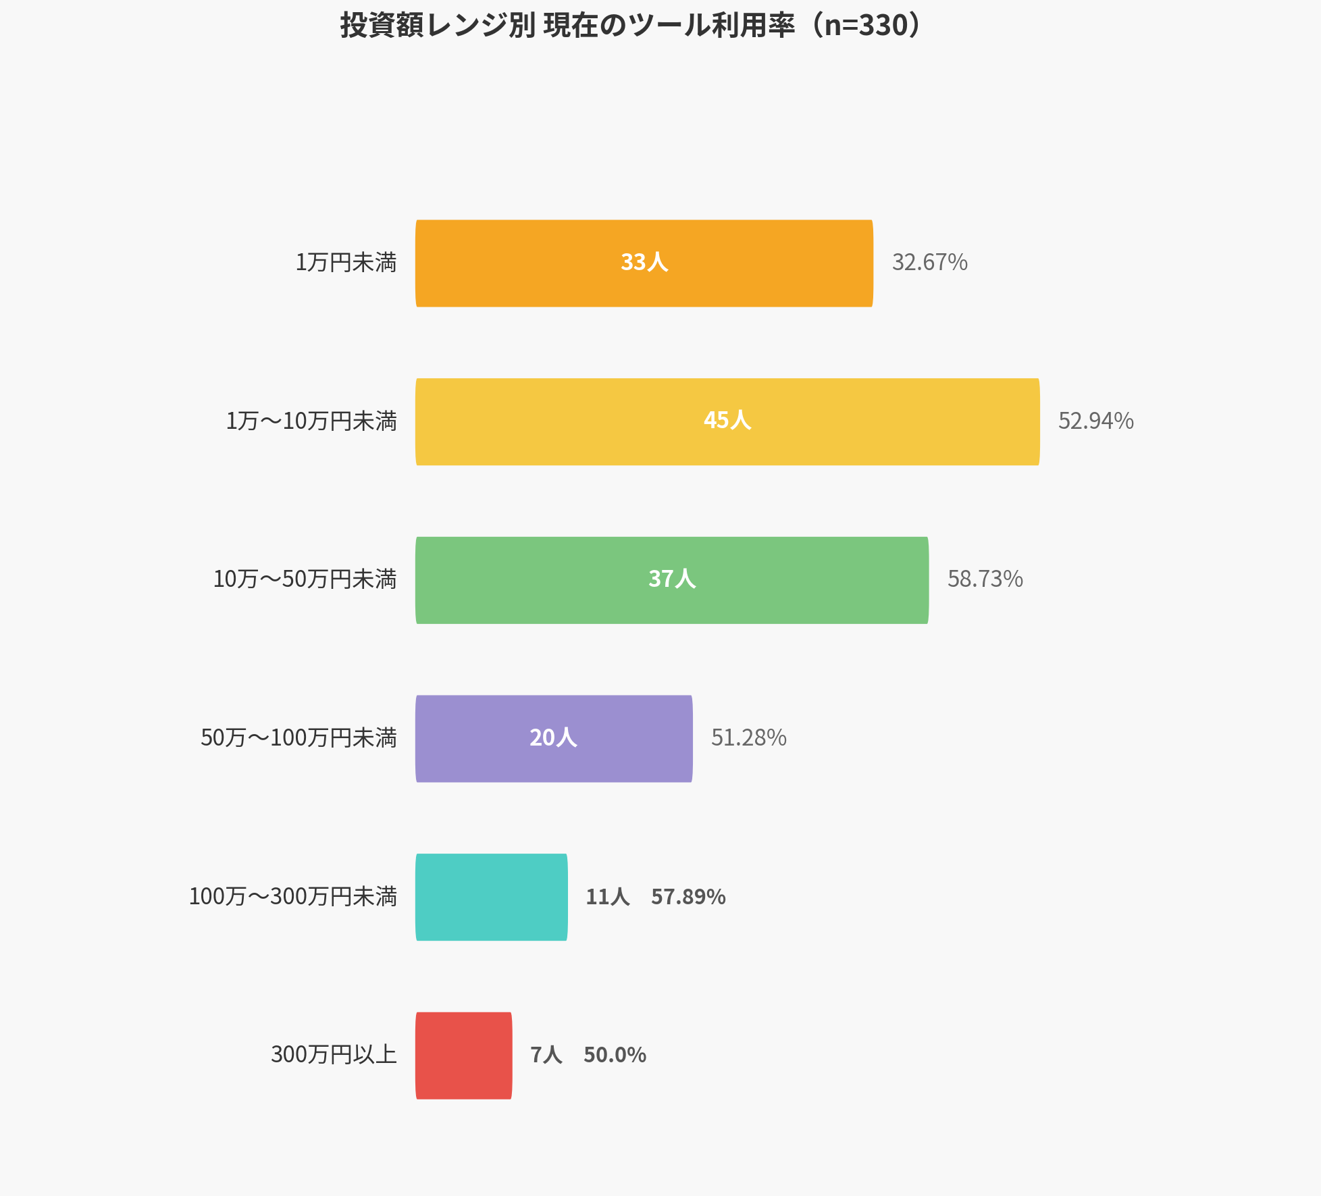Viewport: 1321px width, 1196px height.
Task: Click the 58.73% percentage label
Action: click(985, 579)
